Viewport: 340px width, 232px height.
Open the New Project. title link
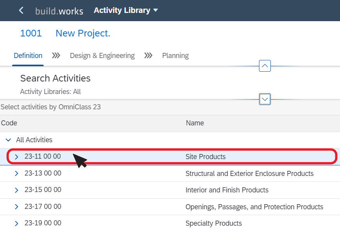[x=83, y=33]
